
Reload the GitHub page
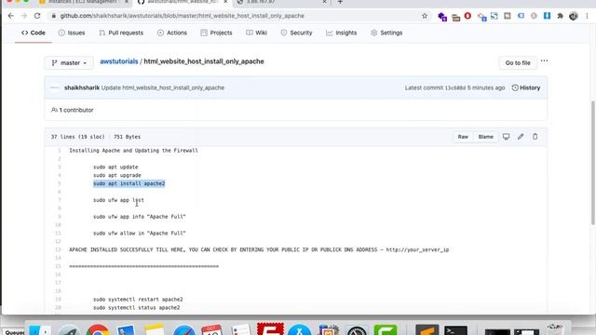pos(37,16)
